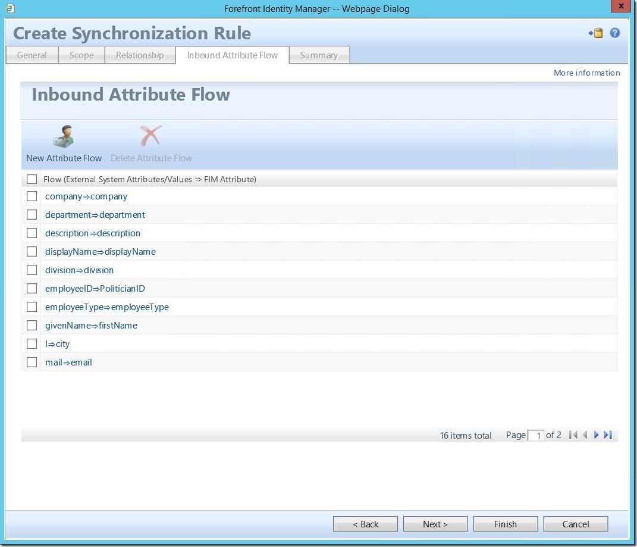Viewport: 637px width, 547px height.
Task: Go to the last page arrow
Action: click(x=608, y=435)
